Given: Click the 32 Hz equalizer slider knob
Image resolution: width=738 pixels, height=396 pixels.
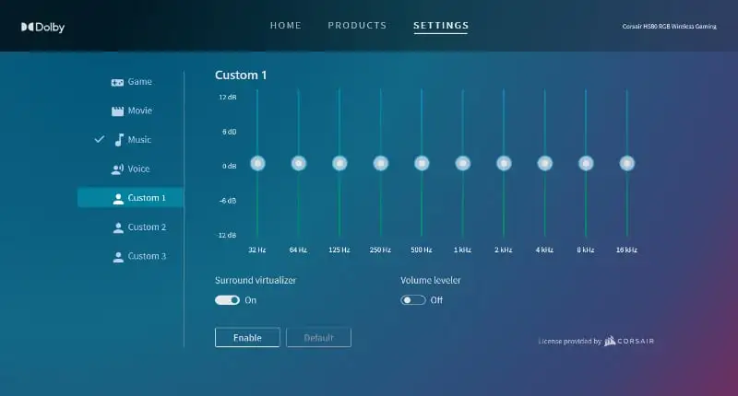Looking at the screenshot, I should point(257,163).
